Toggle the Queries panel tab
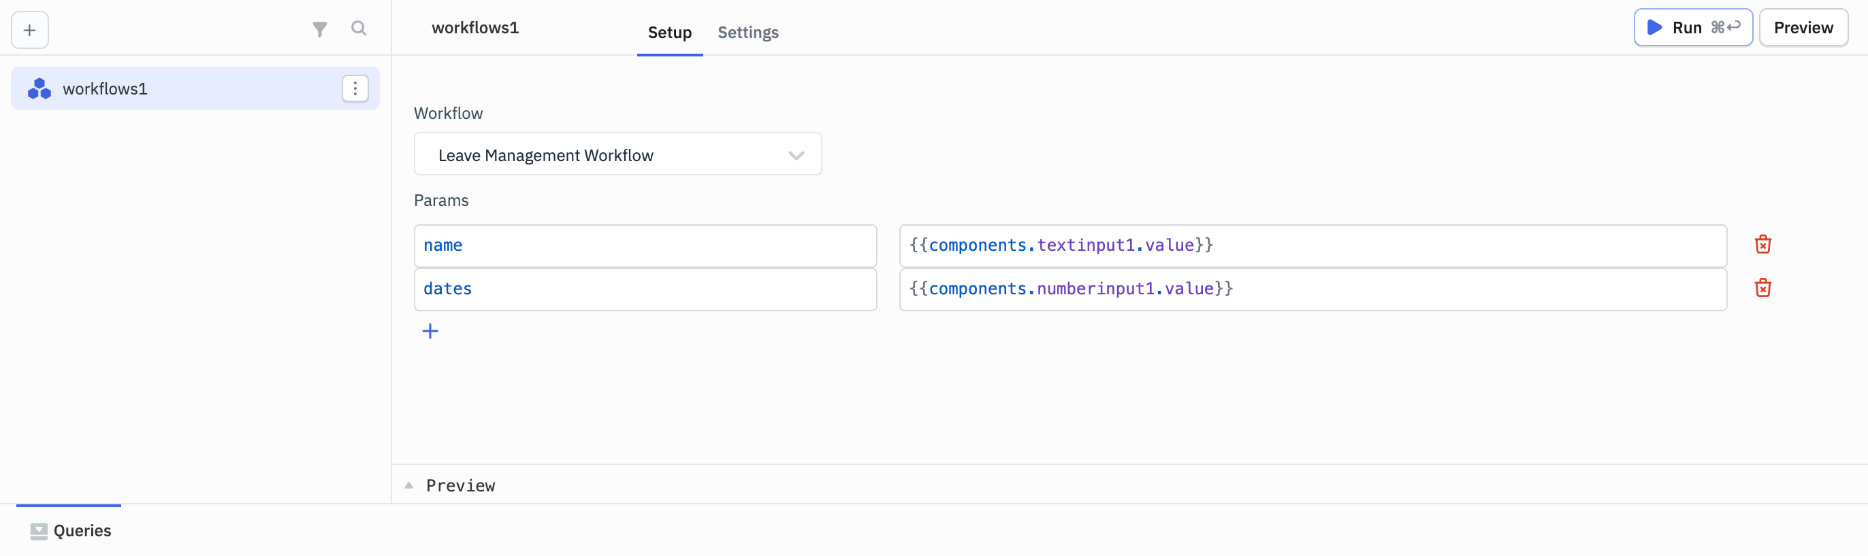 [70, 531]
